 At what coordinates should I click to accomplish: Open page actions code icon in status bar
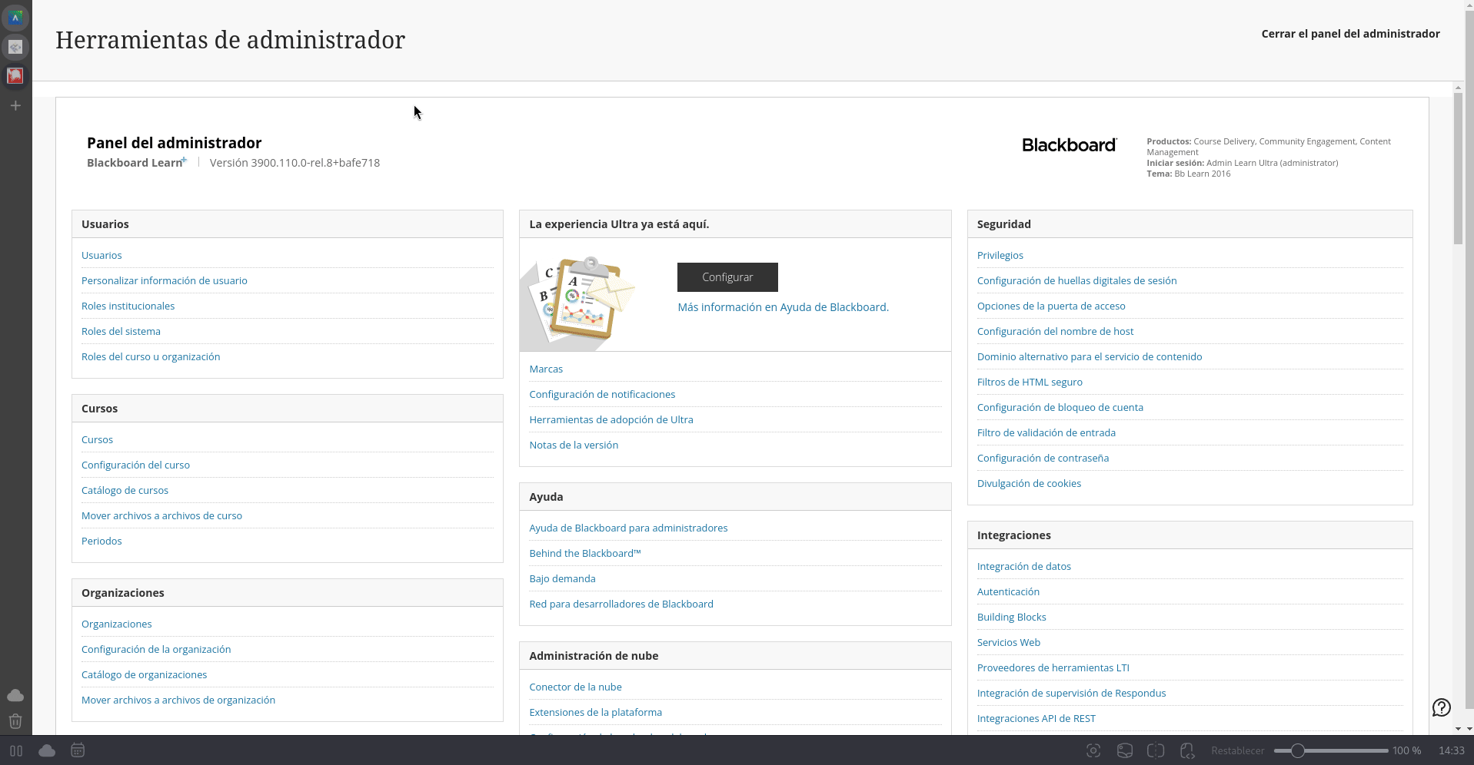[x=1187, y=750]
